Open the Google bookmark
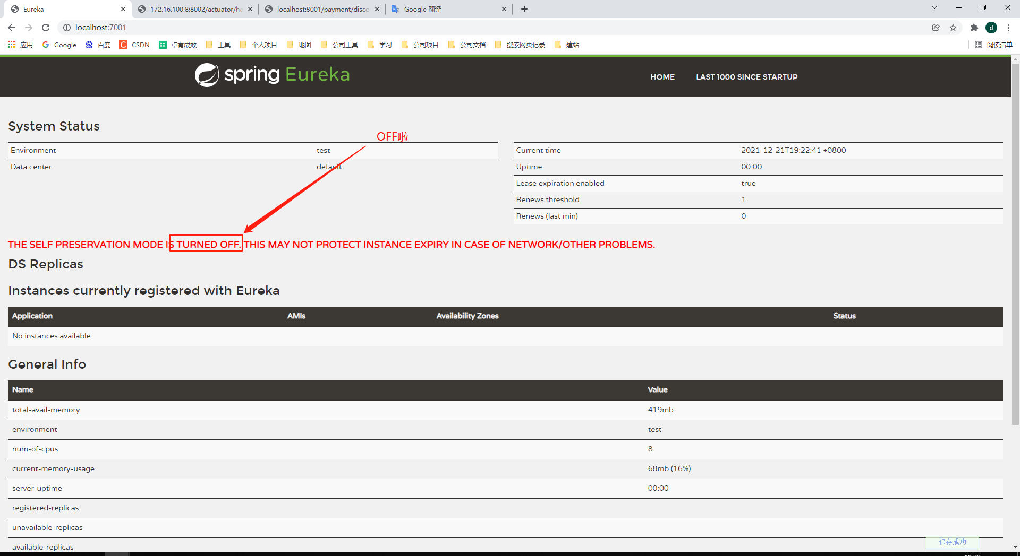1020x556 pixels. point(59,45)
